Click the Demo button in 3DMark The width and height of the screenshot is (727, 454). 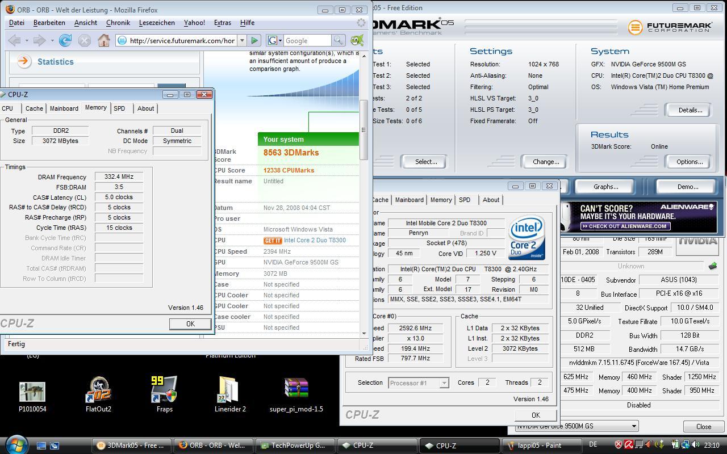(687, 187)
